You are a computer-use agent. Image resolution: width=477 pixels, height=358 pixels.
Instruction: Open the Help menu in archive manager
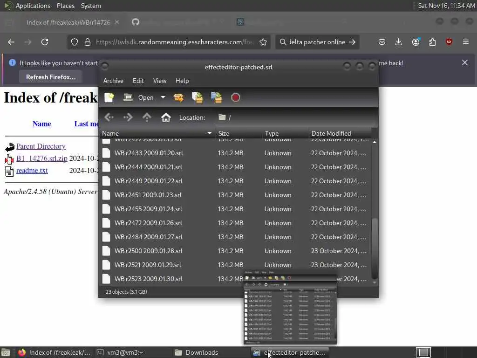[x=182, y=81]
